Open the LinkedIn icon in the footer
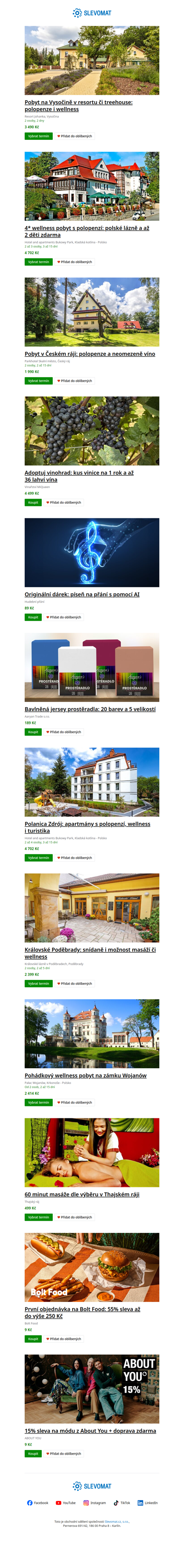The height and width of the screenshot is (1542, 184). point(140,1502)
